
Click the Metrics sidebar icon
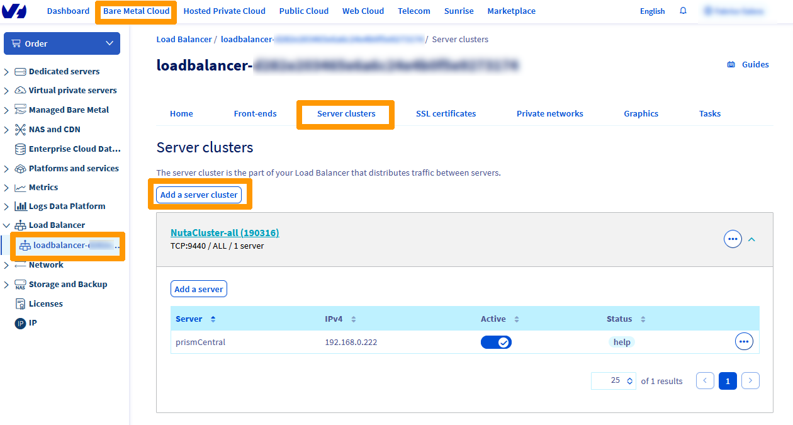(19, 187)
